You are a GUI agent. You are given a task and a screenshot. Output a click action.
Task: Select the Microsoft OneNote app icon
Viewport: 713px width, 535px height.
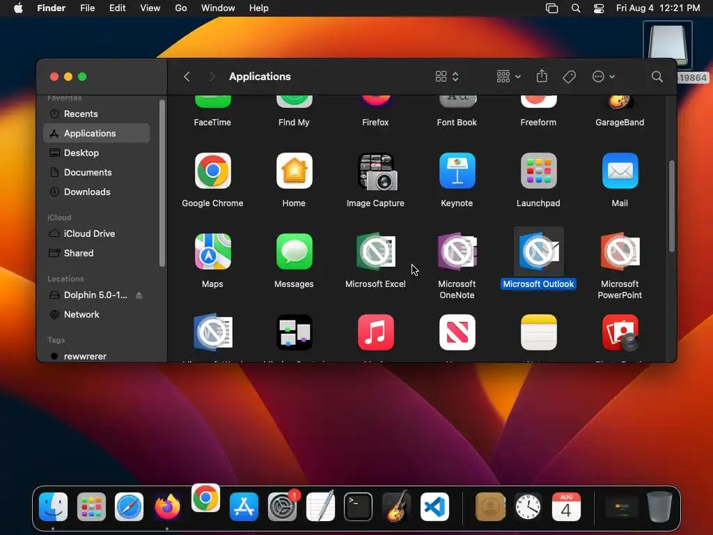point(457,251)
